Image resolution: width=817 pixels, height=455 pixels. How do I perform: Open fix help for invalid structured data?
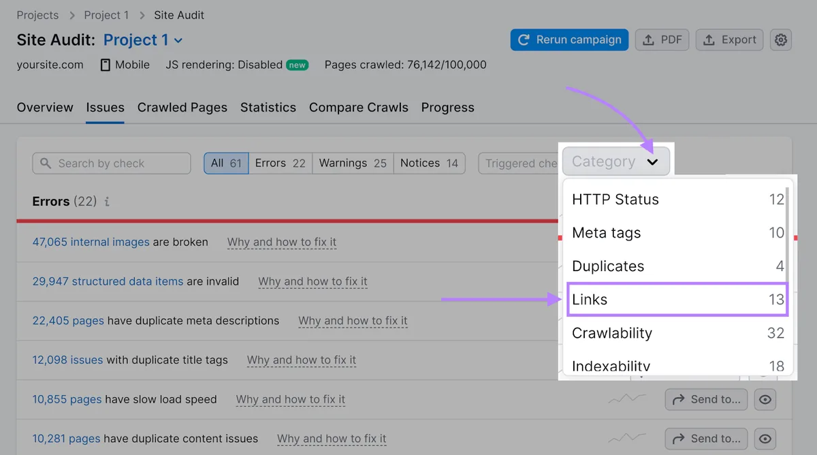[313, 281]
